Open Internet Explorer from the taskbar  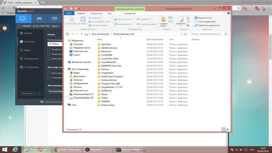pos(15,150)
